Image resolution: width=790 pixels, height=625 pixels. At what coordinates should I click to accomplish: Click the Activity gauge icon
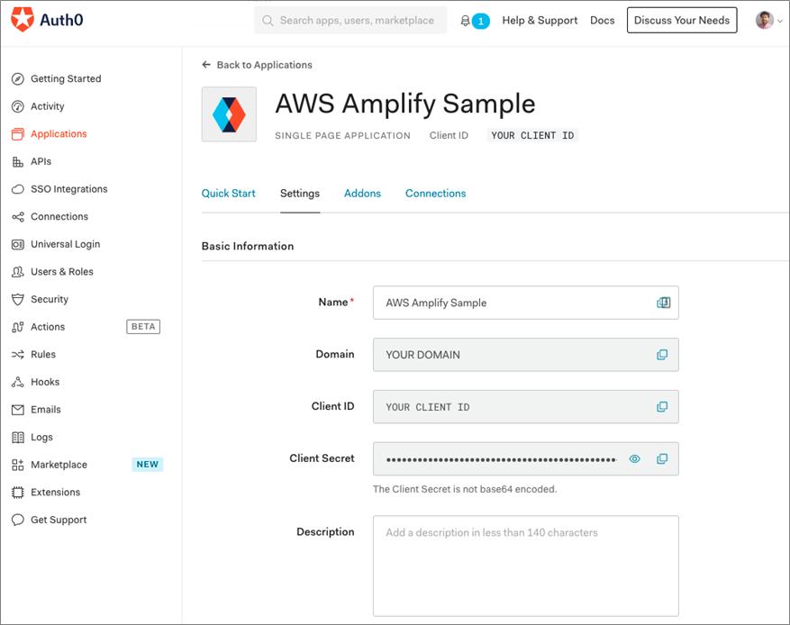[x=18, y=106]
